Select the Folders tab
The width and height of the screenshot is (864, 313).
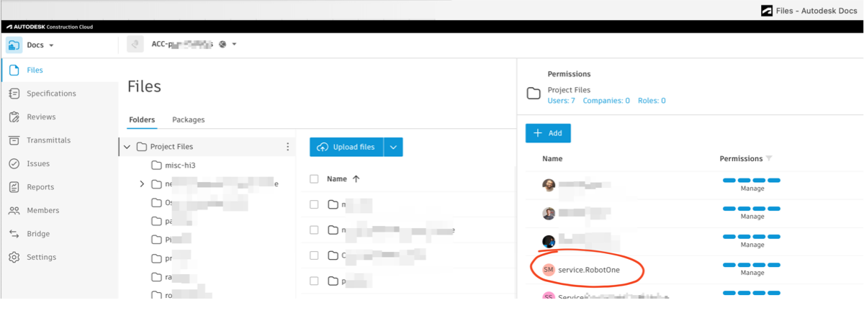click(142, 119)
